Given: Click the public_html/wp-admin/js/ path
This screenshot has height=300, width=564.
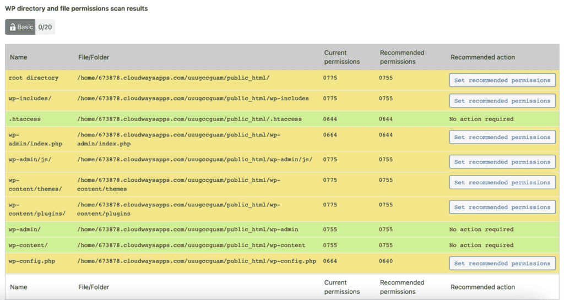Looking at the screenshot, I should tap(194, 159).
